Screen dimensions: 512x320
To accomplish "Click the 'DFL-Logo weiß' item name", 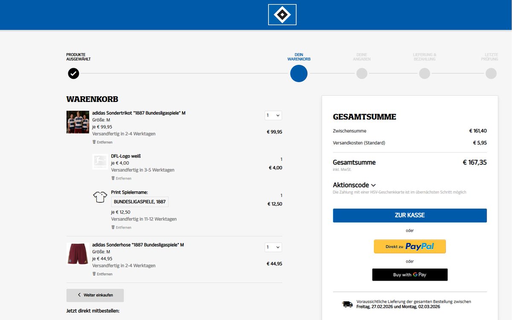I will click(126, 156).
